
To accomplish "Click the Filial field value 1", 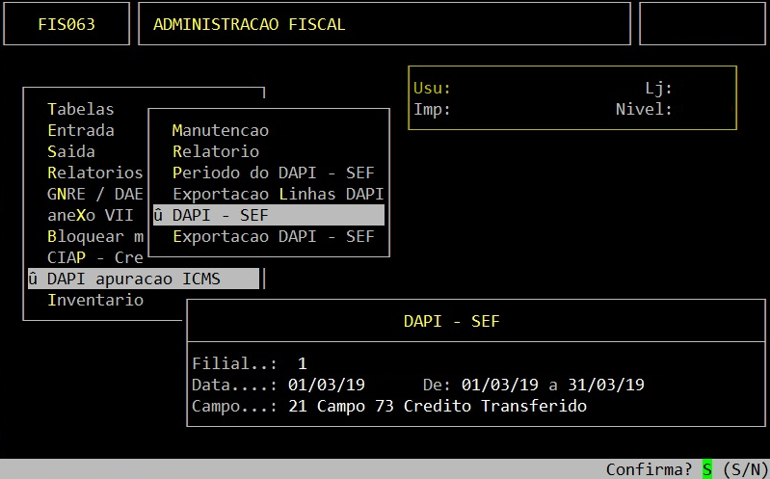I will click(x=302, y=363).
